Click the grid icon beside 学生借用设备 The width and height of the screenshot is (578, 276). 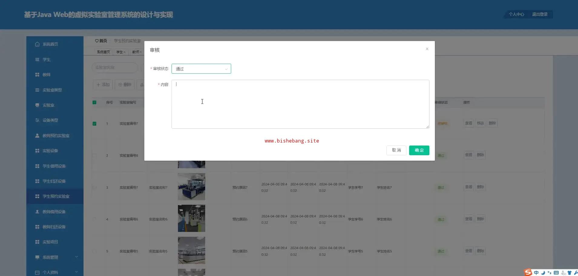pyautogui.click(x=37, y=166)
